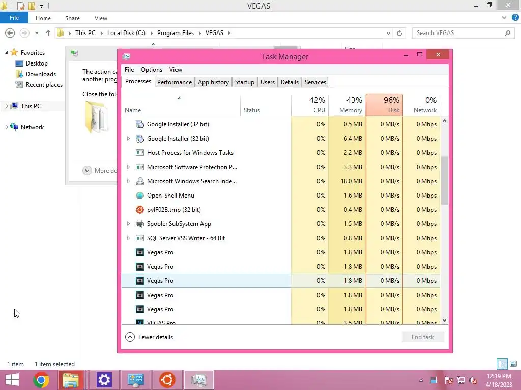
Task: Click the volume muted tray icon
Action: [473, 380]
